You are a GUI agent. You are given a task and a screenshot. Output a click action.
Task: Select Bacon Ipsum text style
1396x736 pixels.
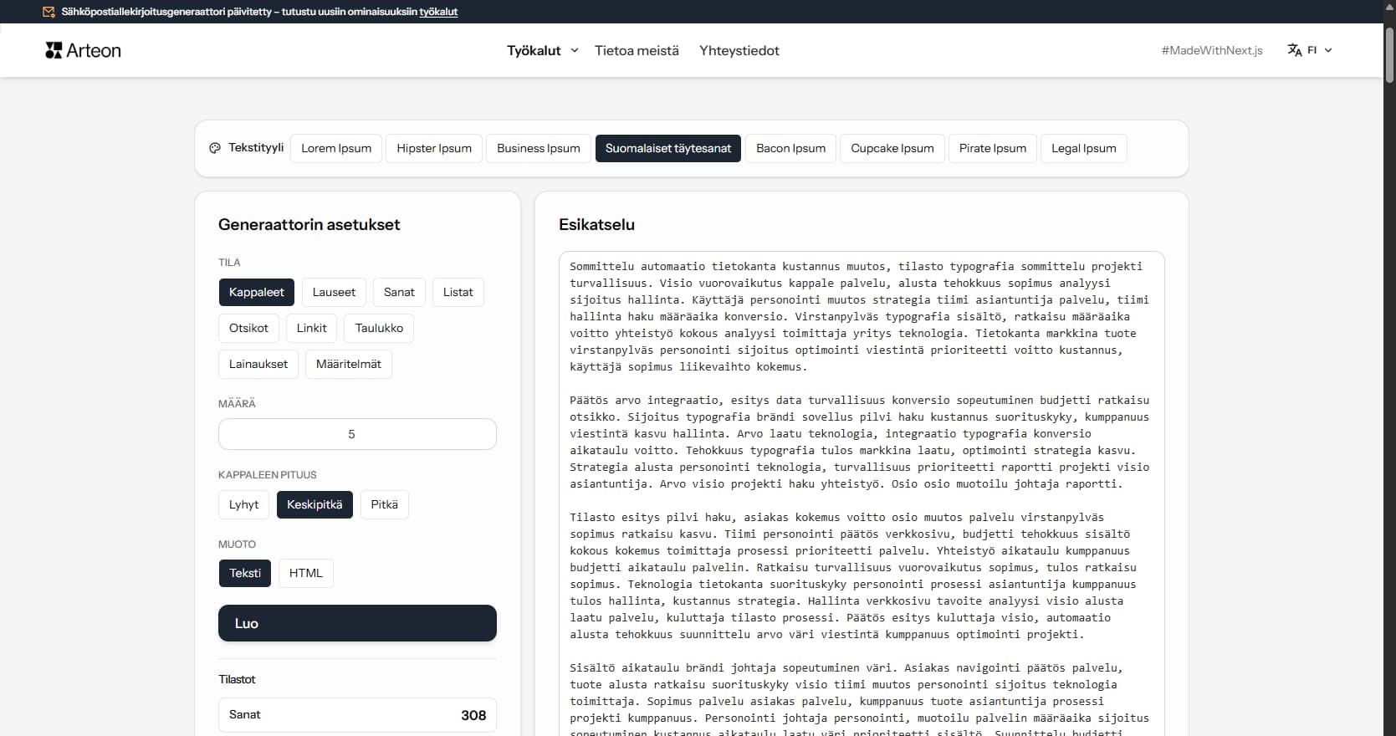pyautogui.click(x=791, y=148)
